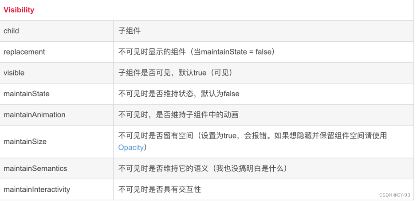Viewport: 417px width, 201px height.
Task: Click the Visibility heading text
Action: click(x=19, y=10)
